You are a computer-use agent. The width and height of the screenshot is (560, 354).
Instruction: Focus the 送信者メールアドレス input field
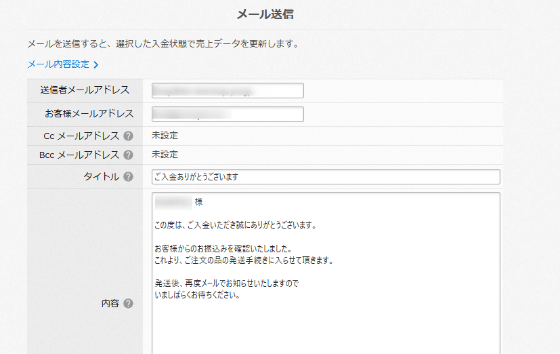(x=228, y=90)
